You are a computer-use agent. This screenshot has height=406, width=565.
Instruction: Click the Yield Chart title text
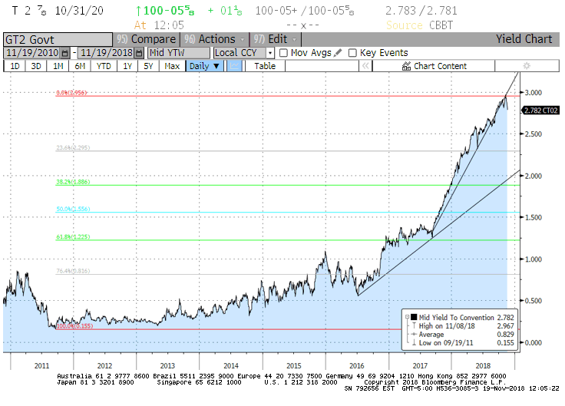pos(524,39)
